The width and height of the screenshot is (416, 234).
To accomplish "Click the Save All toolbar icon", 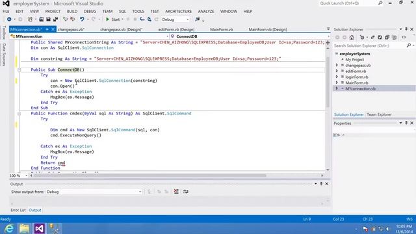I will (55, 19).
